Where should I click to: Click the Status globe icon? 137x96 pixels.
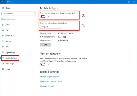click(3, 25)
